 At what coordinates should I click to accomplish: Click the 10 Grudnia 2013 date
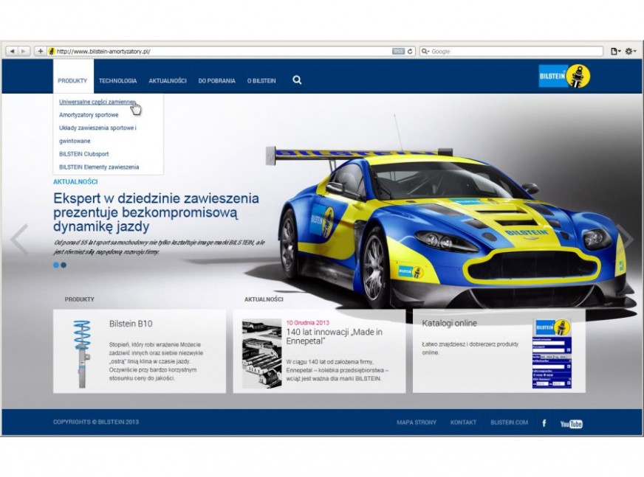click(x=308, y=322)
